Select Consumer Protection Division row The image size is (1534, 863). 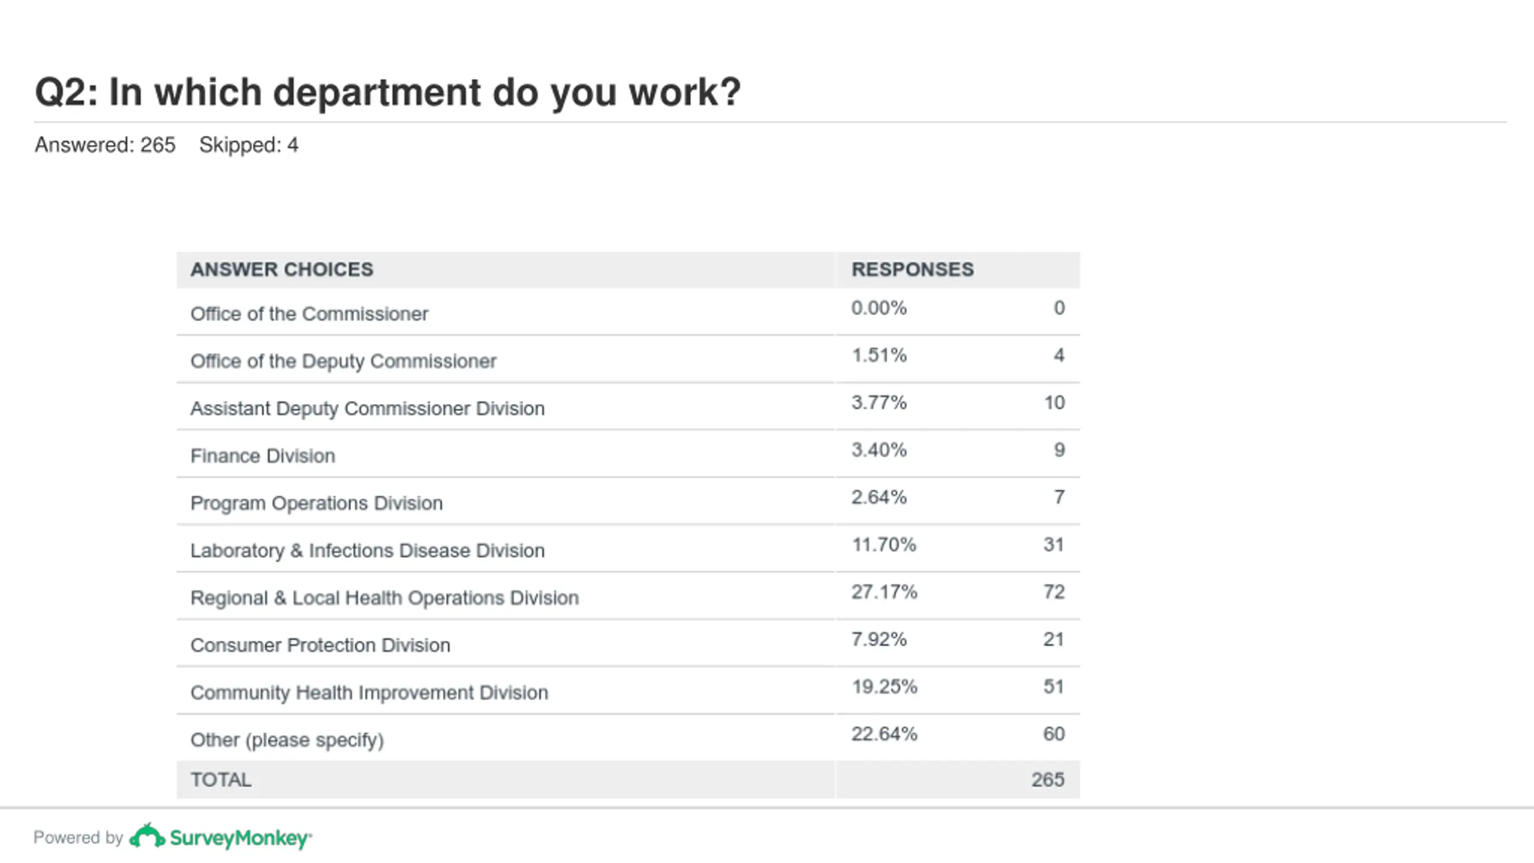pos(628,643)
